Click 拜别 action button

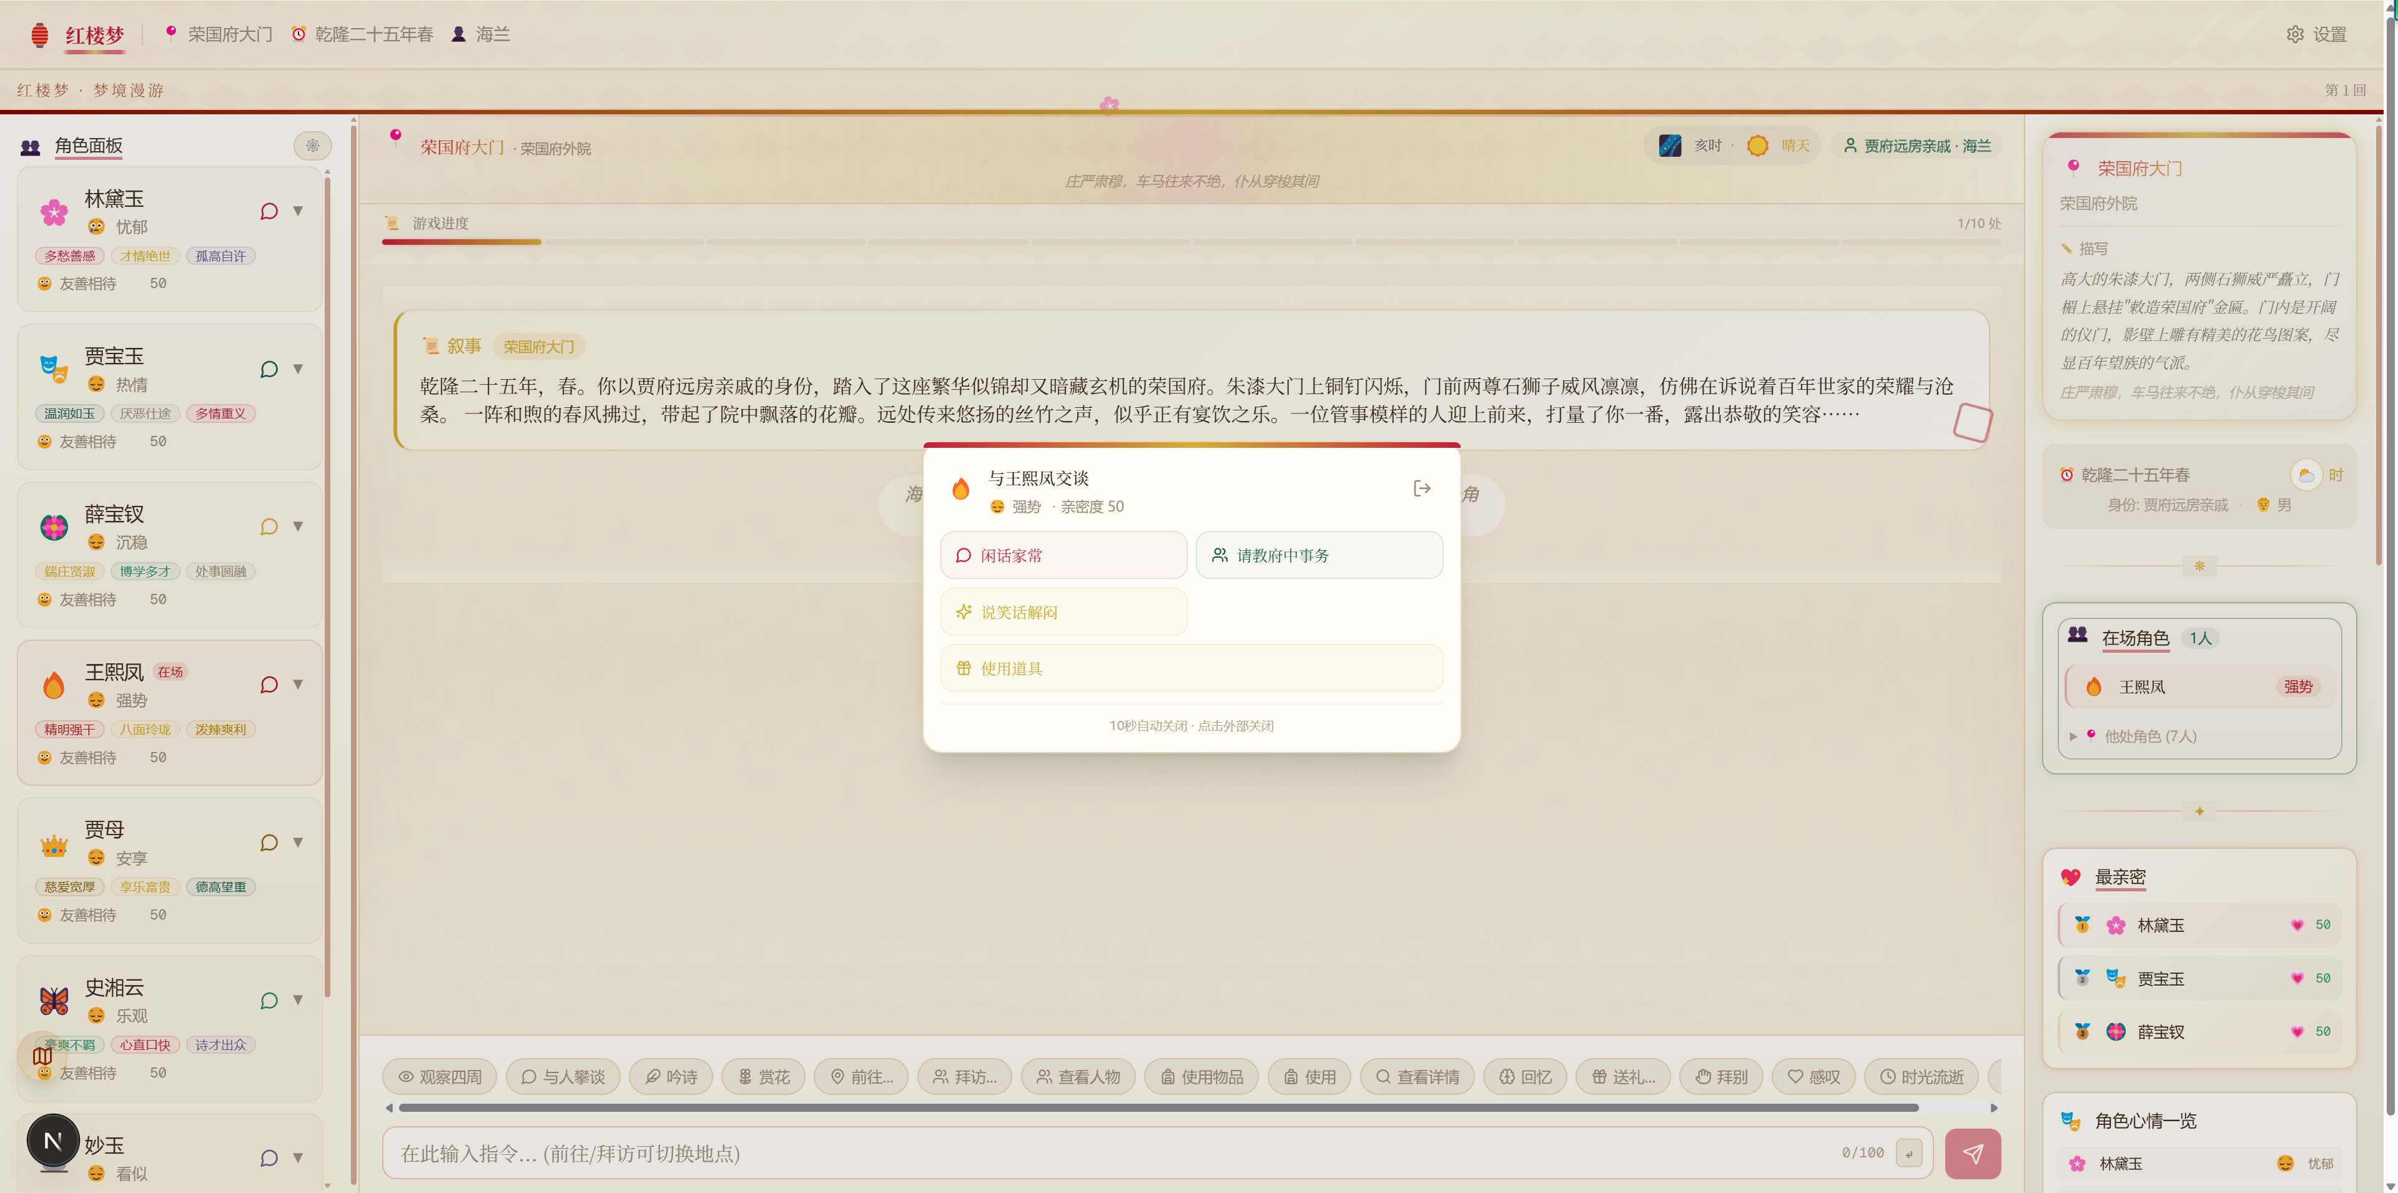coord(1721,1077)
